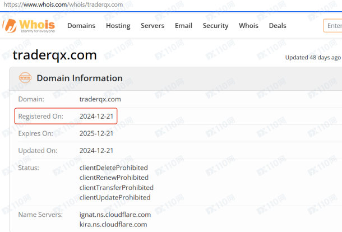This screenshot has height=232, width=342.
Task: Select the Expires On date 2025-12-21
Action: click(96, 133)
